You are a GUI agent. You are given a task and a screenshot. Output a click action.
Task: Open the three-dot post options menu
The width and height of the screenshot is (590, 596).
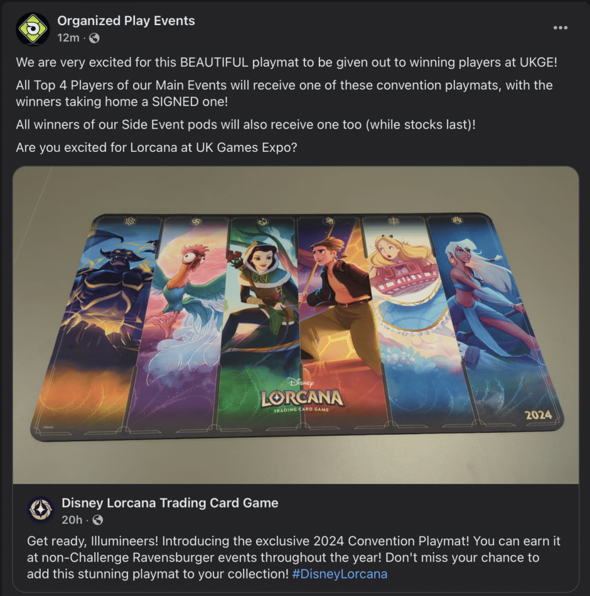click(x=560, y=28)
